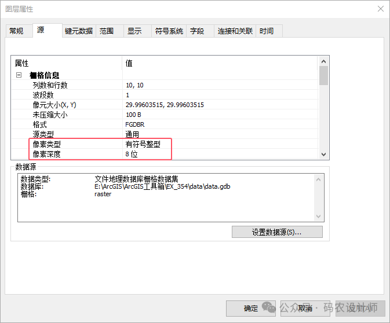The height and width of the screenshot is (323, 390).
Task: Click property table scrollbar down arrow
Action: click(323, 155)
